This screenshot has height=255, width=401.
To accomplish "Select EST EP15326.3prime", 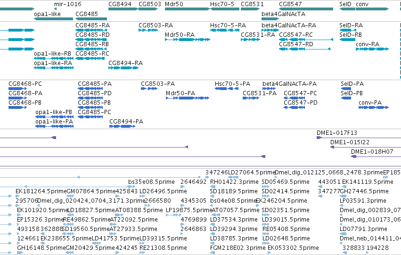I will (x=40, y=220).
